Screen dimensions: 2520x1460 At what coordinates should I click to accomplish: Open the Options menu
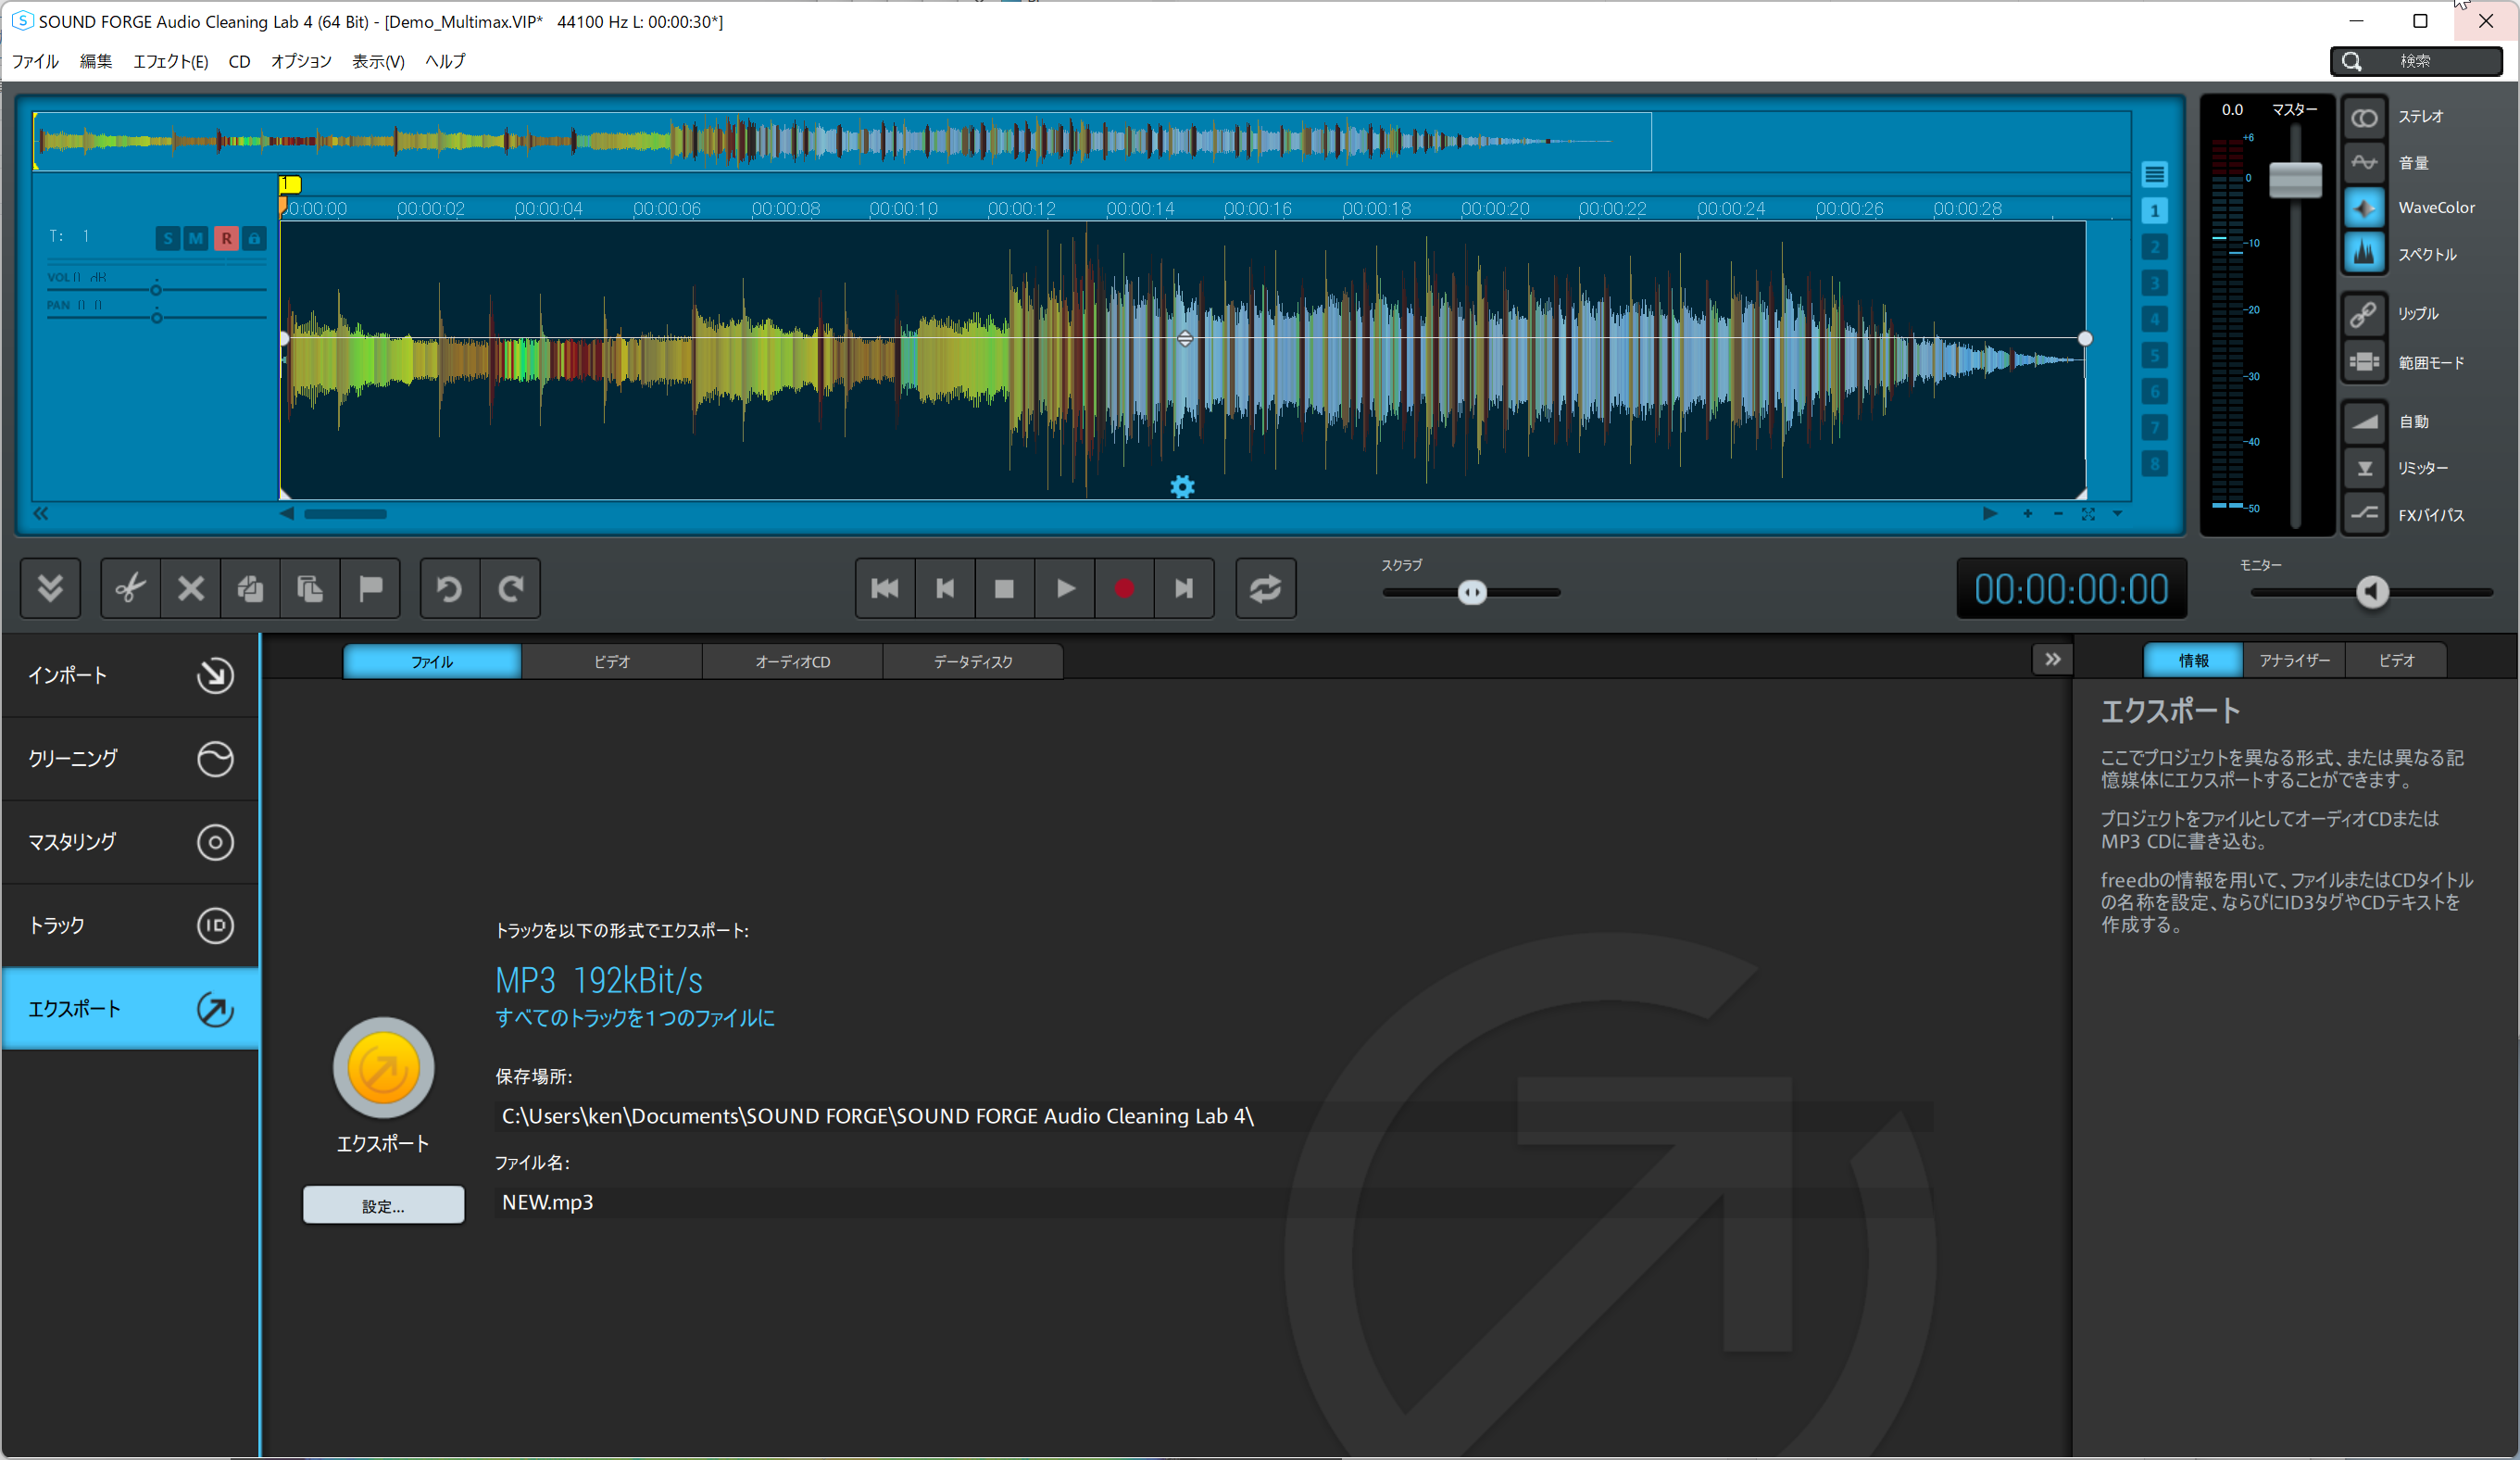pyautogui.click(x=301, y=61)
